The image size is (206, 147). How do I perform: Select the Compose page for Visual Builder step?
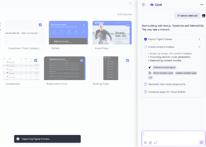tap(167, 92)
